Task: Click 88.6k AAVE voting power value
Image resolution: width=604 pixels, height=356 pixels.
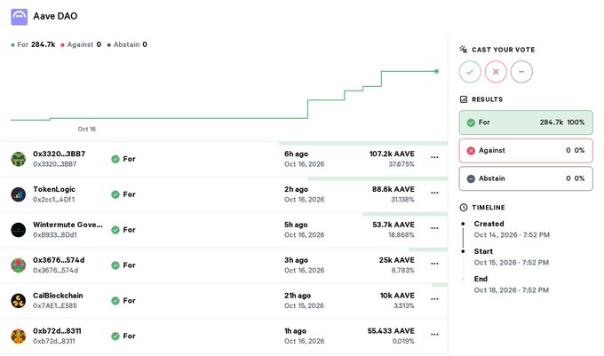Action: pos(393,189)
